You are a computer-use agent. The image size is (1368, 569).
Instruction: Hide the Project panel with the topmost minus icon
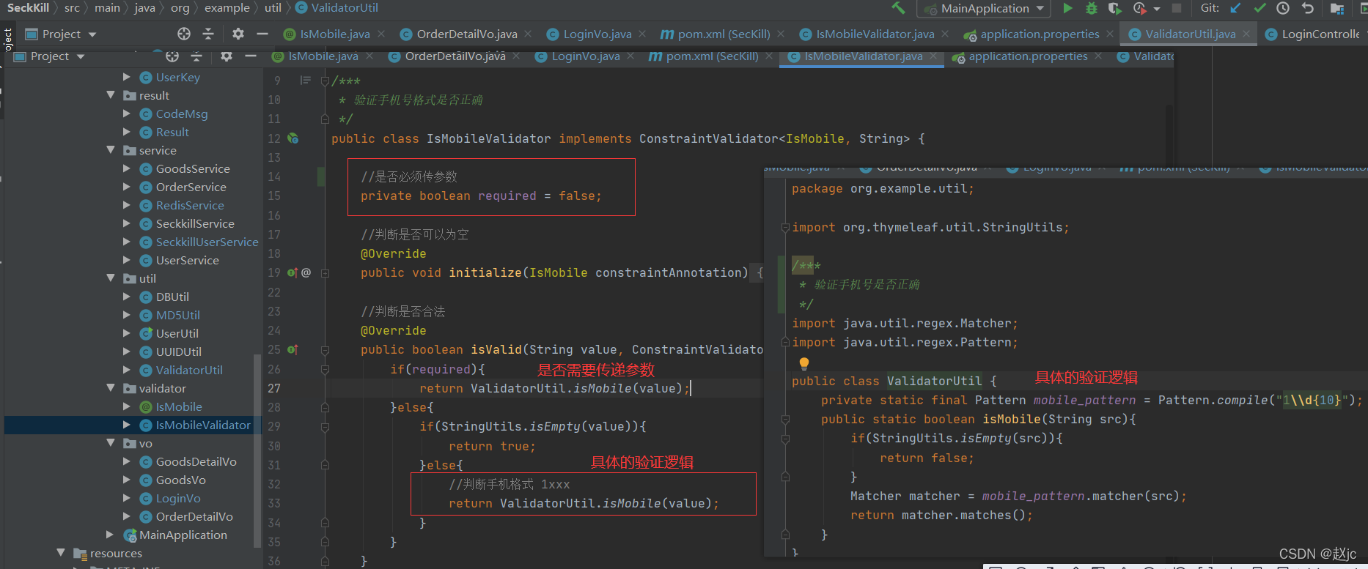(262, 34)
